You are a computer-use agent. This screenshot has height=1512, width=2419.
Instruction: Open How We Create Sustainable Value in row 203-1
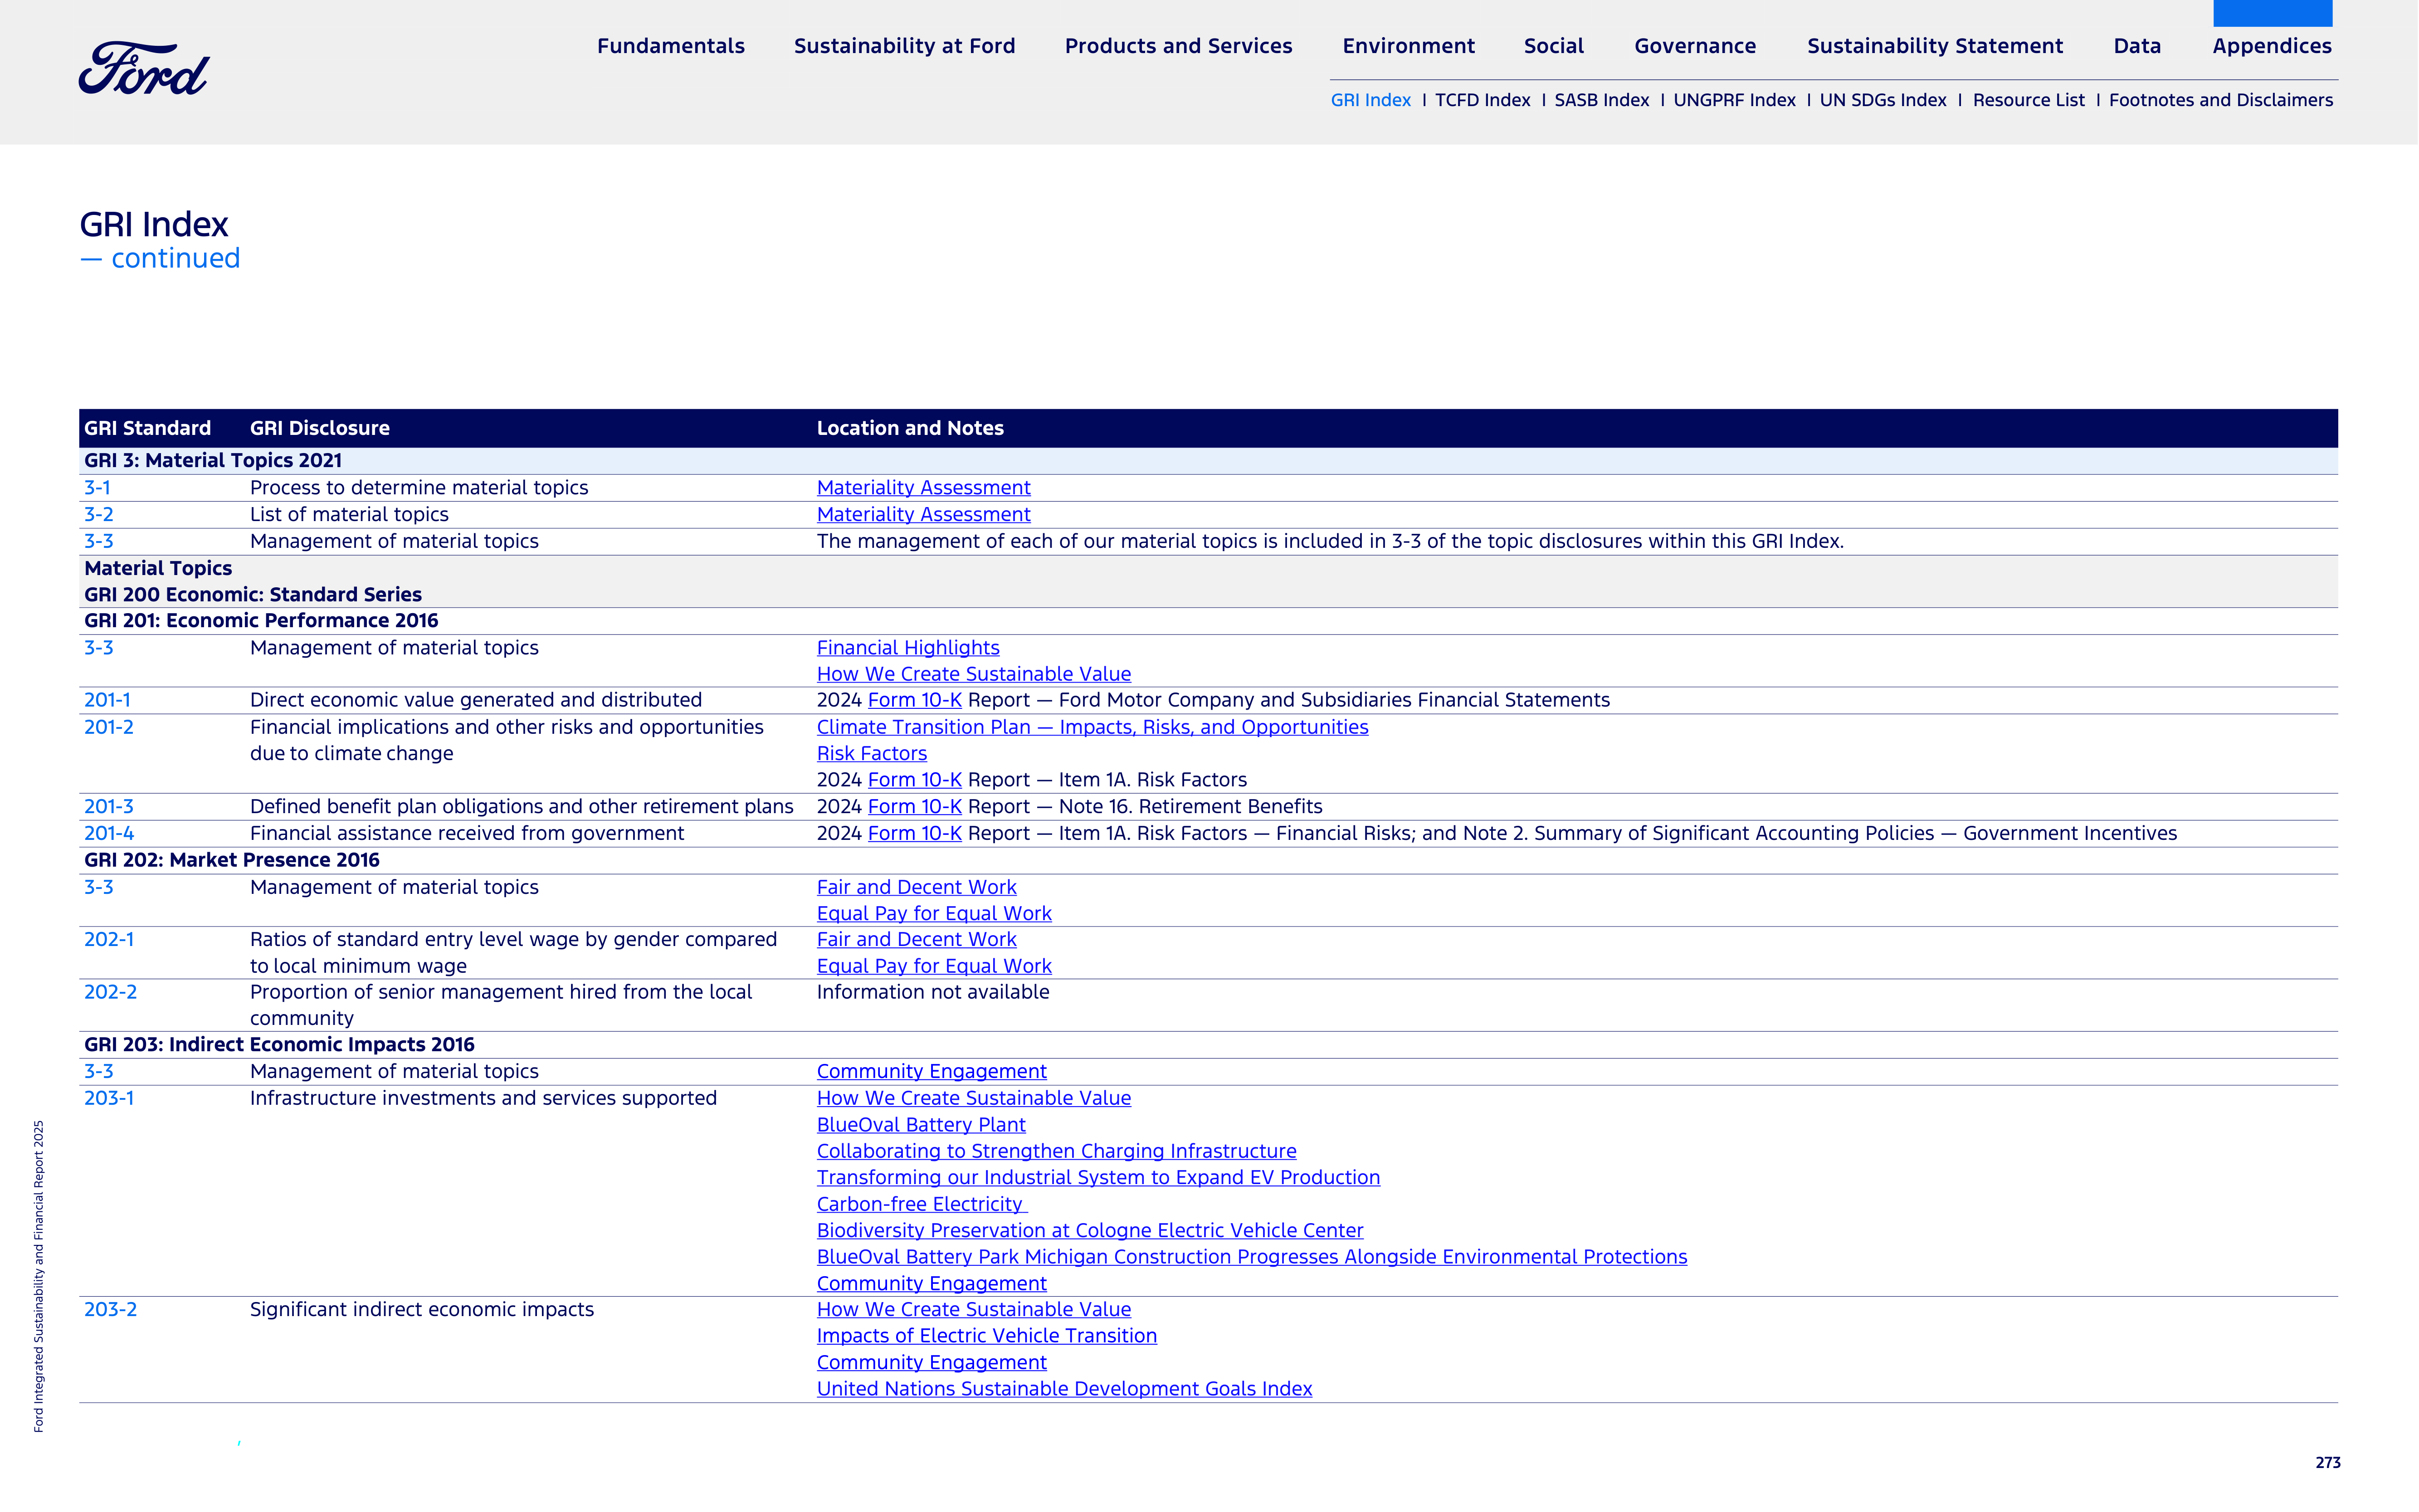[x=973, y=1099]
